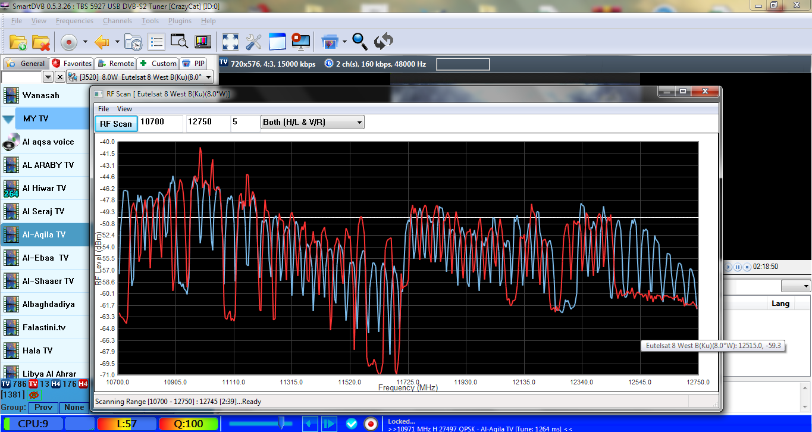Click the L:57 signal level bar

[127, 424]
